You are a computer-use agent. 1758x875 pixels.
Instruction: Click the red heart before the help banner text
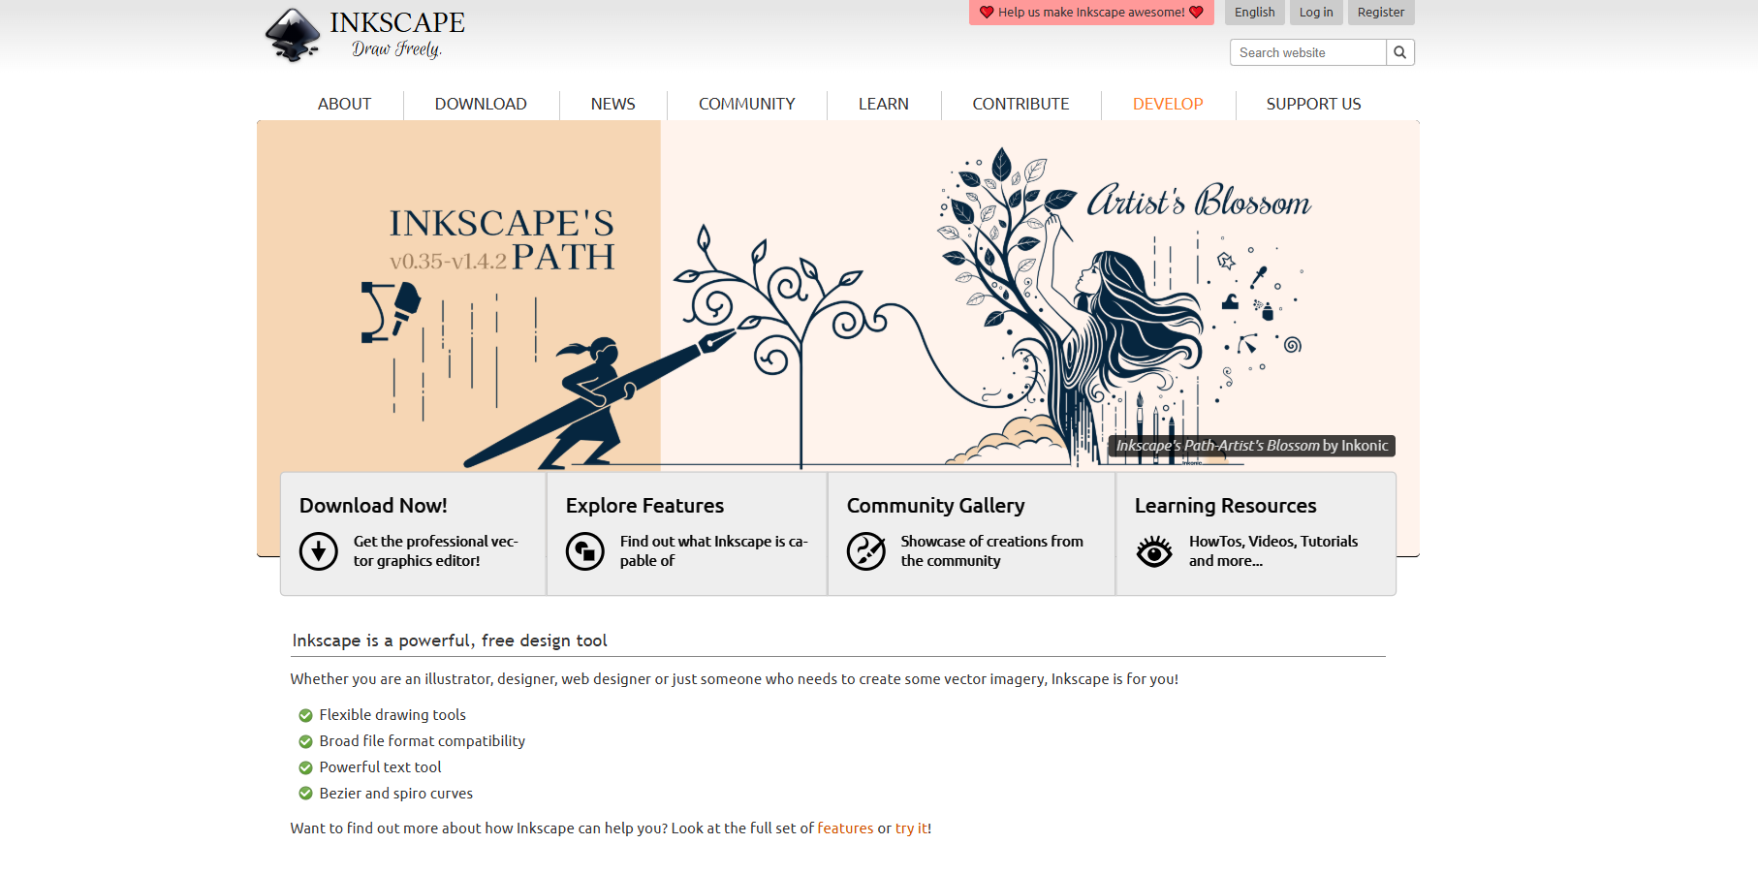click(x=986, y=13)
